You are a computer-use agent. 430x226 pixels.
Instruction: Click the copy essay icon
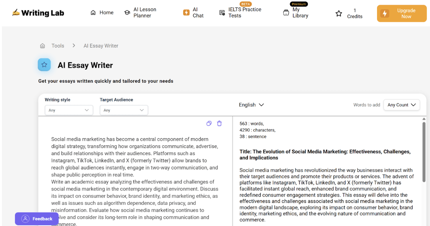tap(209, 123)
